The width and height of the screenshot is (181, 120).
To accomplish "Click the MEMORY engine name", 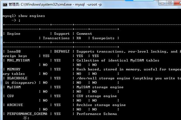I will (14, 69).
